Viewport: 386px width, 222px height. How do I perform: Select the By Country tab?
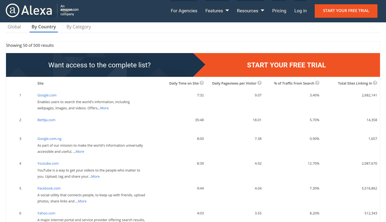click(44, 27)
